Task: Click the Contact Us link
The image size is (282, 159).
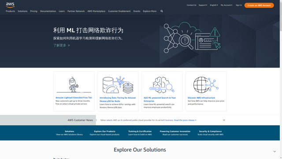Action: 192,5
